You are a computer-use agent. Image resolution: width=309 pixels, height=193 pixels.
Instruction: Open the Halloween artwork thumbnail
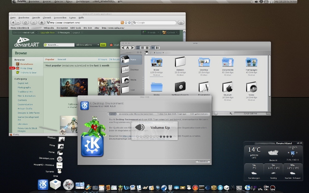[x=74, y=87]
